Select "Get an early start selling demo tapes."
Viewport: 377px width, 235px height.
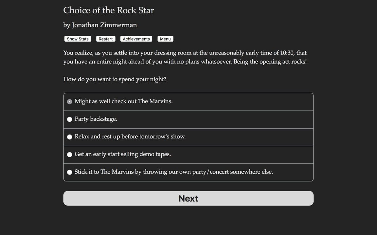point(69,154)
